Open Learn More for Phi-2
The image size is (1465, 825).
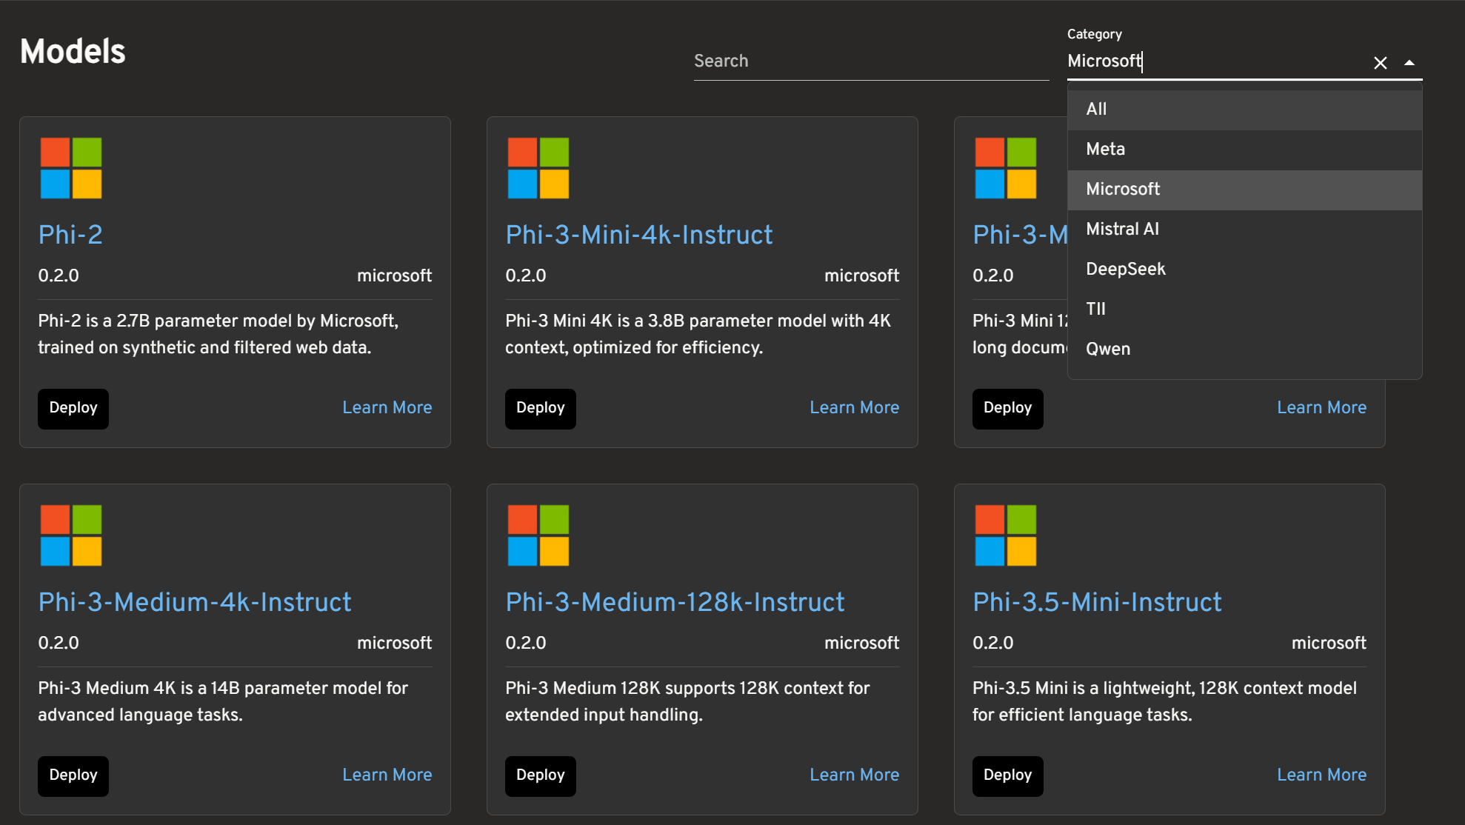click(387, 408)
